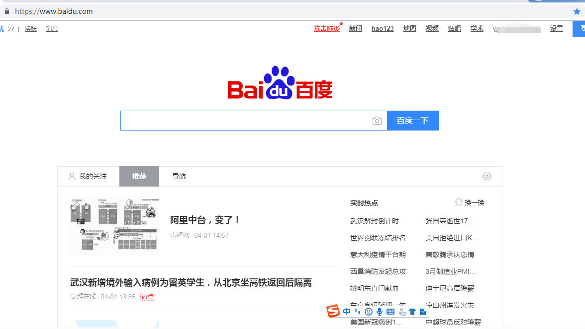This screenshot has height=329, width=585.
Task: Open the 学术 link
Action: pyautogui.click(x=477, y=29)
